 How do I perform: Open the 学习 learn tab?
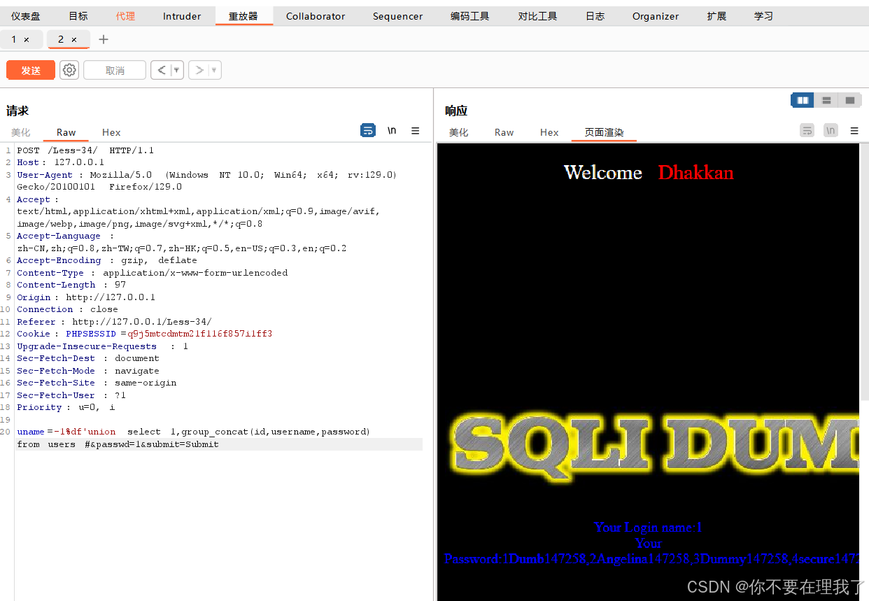763,16
